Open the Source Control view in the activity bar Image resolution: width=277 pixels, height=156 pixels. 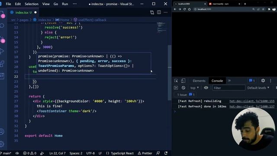[x=2, y=39]
